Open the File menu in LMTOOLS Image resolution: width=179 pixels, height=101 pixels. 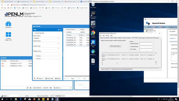pyautogui.click(x=101, y=36)
